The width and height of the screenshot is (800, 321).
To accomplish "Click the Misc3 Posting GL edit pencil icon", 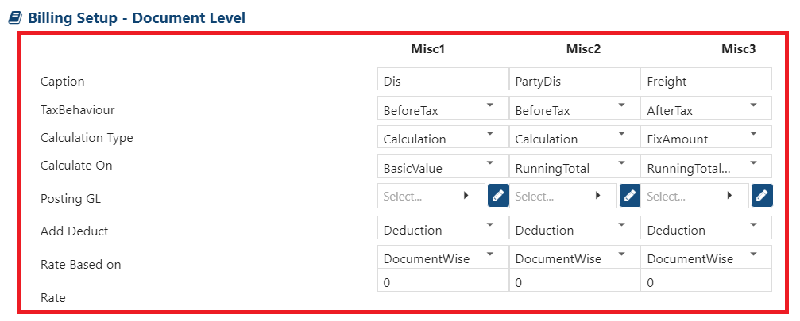I will 762,195.
